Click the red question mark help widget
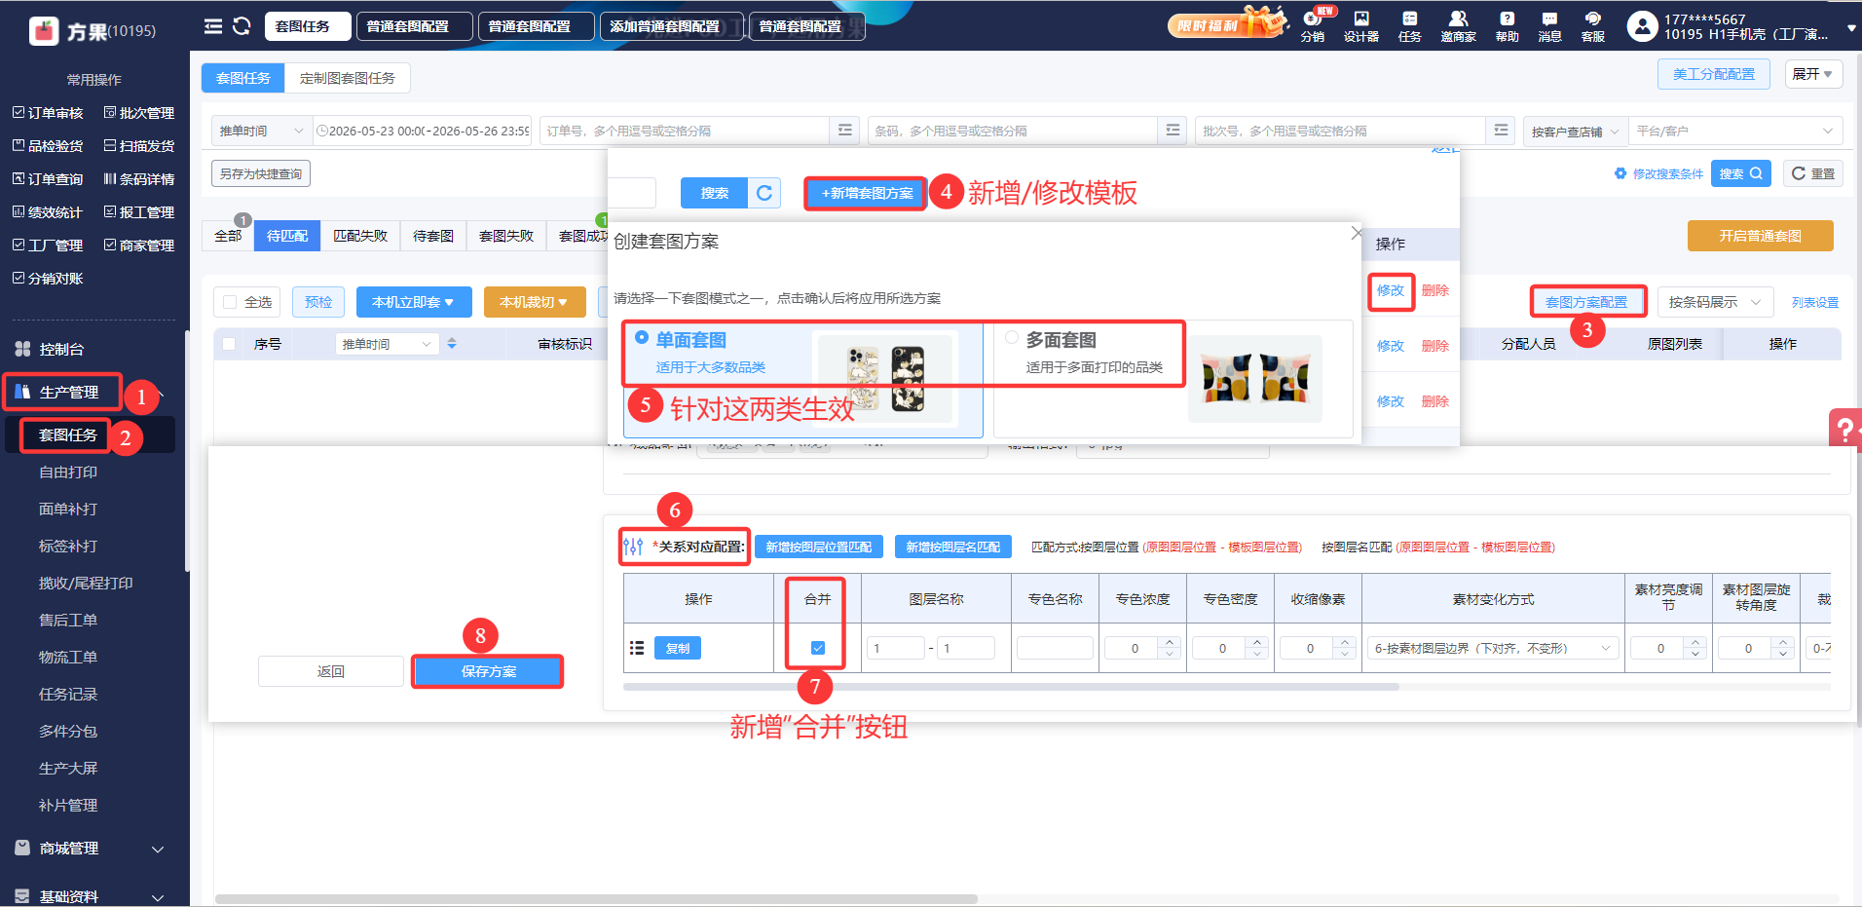Screen dimensions: 1862x907 click(x=1845, y=429)
